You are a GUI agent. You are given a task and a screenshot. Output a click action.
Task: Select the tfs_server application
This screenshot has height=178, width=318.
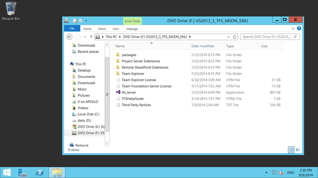[x=129, y=93]
